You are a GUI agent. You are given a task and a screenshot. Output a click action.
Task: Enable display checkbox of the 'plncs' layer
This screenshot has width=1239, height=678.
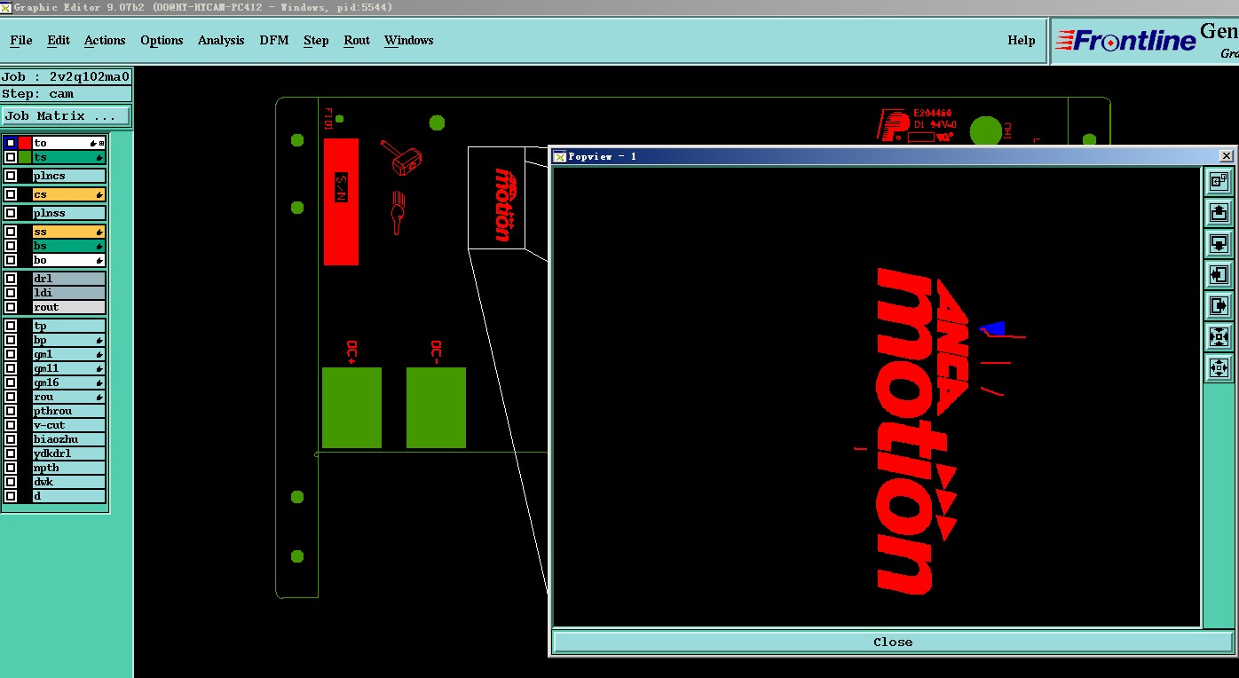click(x=11, y=176)
